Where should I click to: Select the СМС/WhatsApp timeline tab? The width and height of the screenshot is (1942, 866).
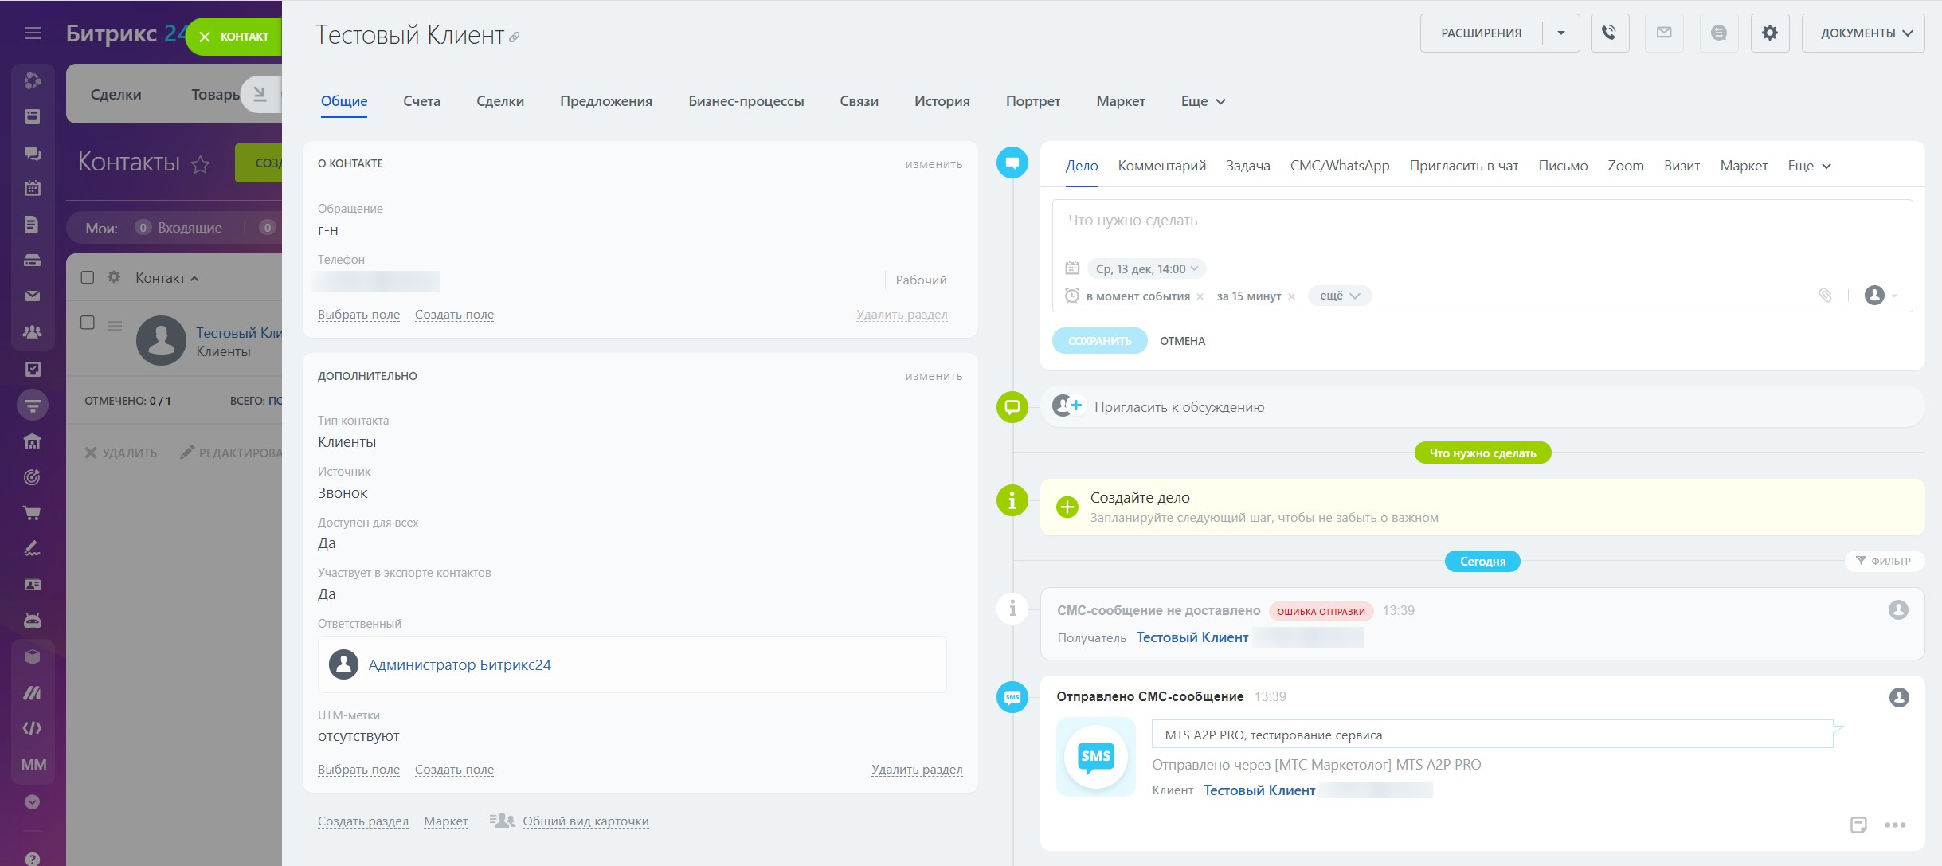tap(1339, 166)
